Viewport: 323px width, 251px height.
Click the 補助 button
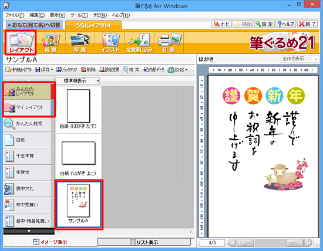click(243, 24)
